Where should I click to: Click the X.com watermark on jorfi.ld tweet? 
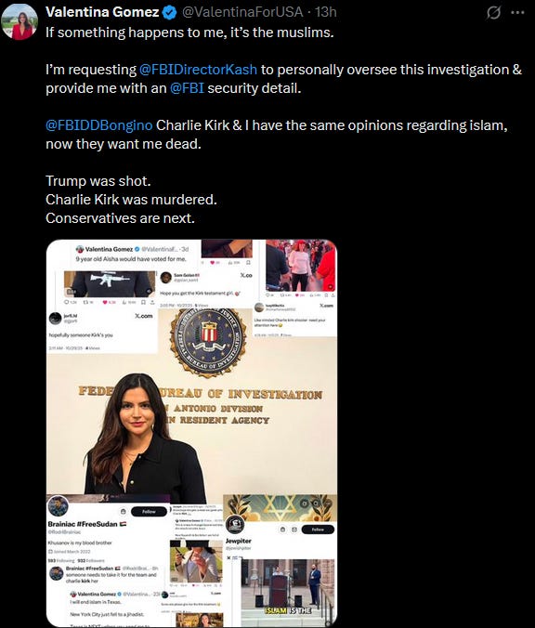(x=143, y=316)
